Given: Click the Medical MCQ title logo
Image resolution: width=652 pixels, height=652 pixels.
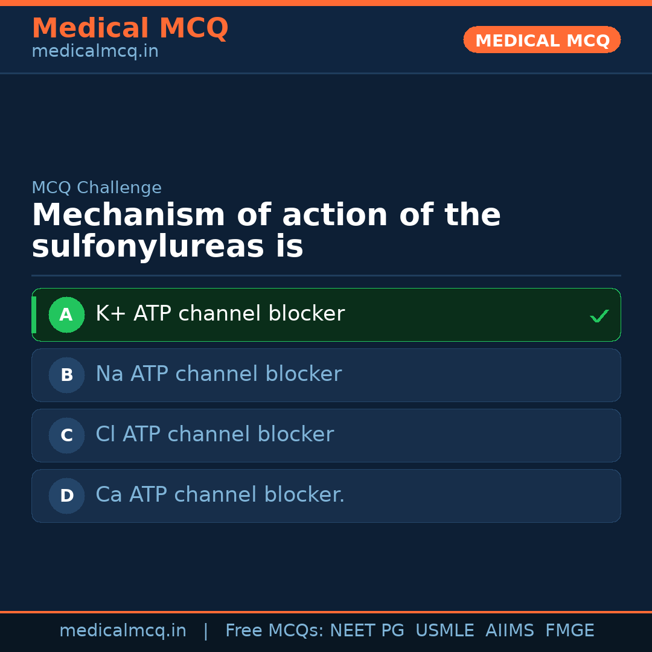Looking at the screenshot, I should point(130,28).
